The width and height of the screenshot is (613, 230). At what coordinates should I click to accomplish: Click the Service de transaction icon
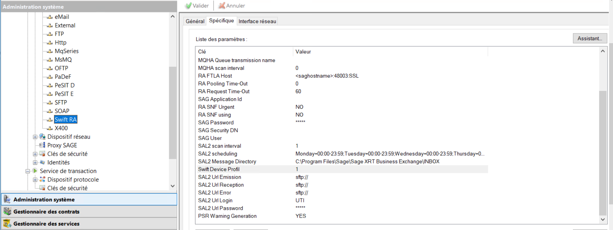point(35,171)
